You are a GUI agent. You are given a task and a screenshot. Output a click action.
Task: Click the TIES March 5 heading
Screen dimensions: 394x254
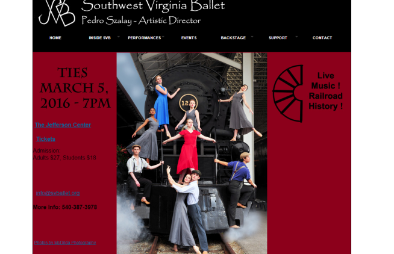(75, 88)
